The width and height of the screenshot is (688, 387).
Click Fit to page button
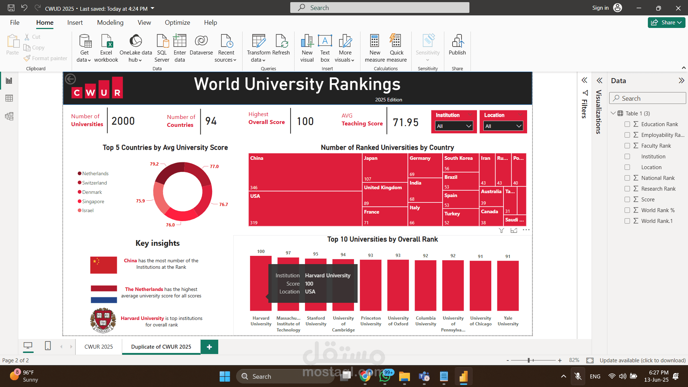click(x=590, y=360)
